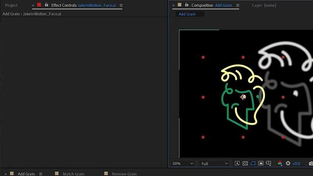Toggle the Composition viewer lock
This screenshot has height=176, width=313.
tap(187, 5)
